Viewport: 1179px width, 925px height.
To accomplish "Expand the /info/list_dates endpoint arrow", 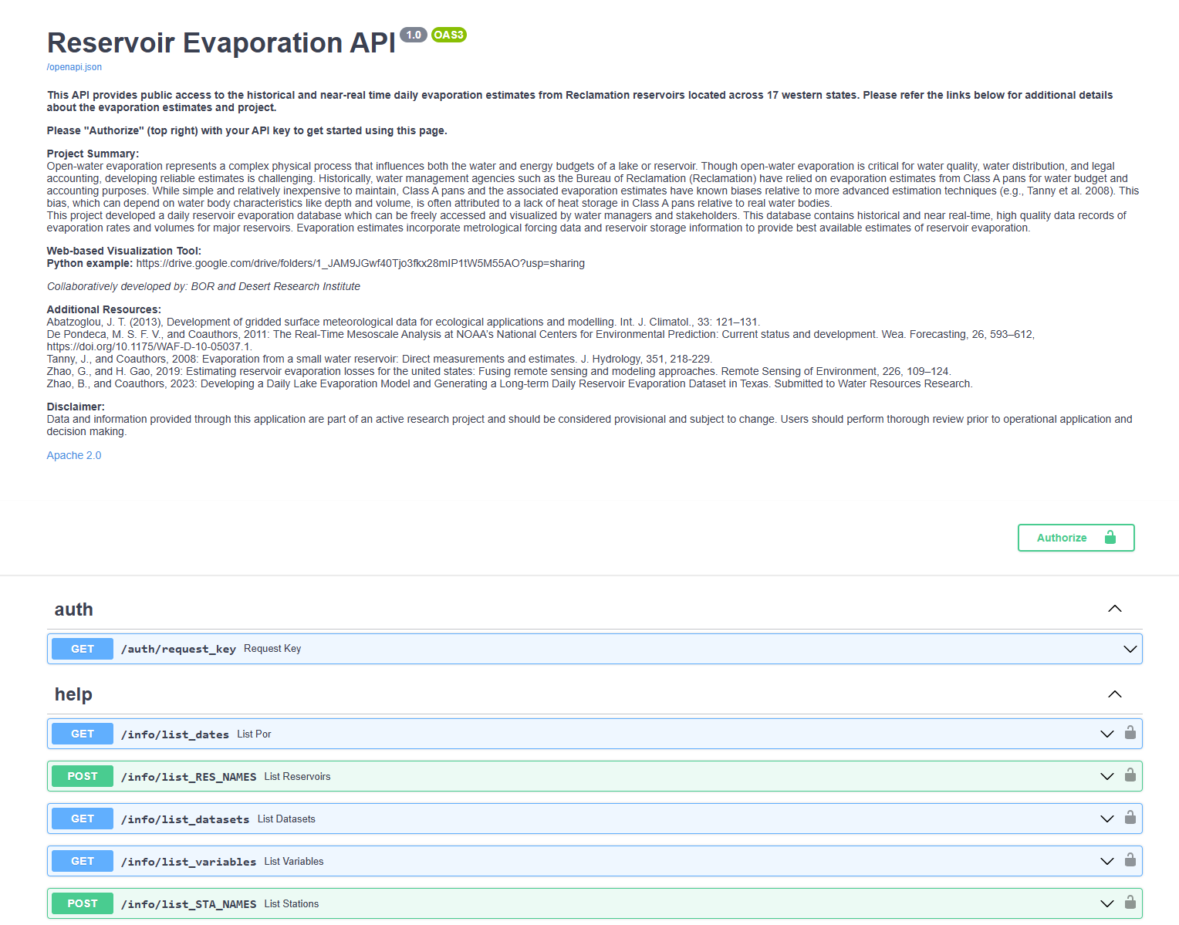I will pos(1106,734).
